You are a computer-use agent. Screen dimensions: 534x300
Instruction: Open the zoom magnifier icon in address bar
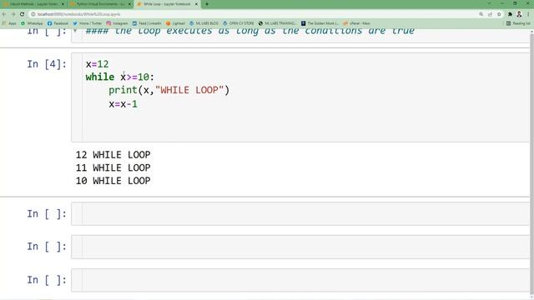pyautogui.click(x=481, y=14)
